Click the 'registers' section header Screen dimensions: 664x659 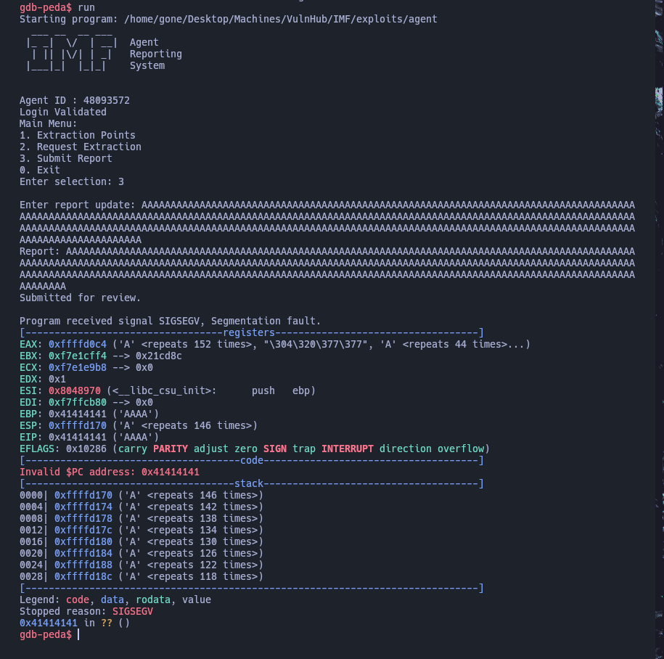click(x=249, y=332)
